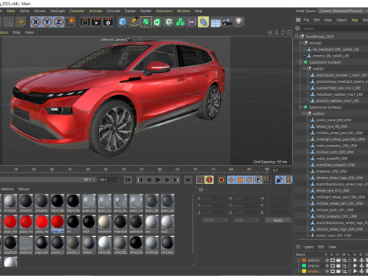Collapse the noSubD group

[x=301, y=43]
